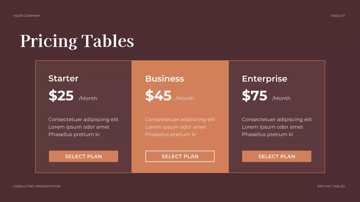360x202 pixels.
Task: Select the Starter plan heading
Action: click(63, 78)
